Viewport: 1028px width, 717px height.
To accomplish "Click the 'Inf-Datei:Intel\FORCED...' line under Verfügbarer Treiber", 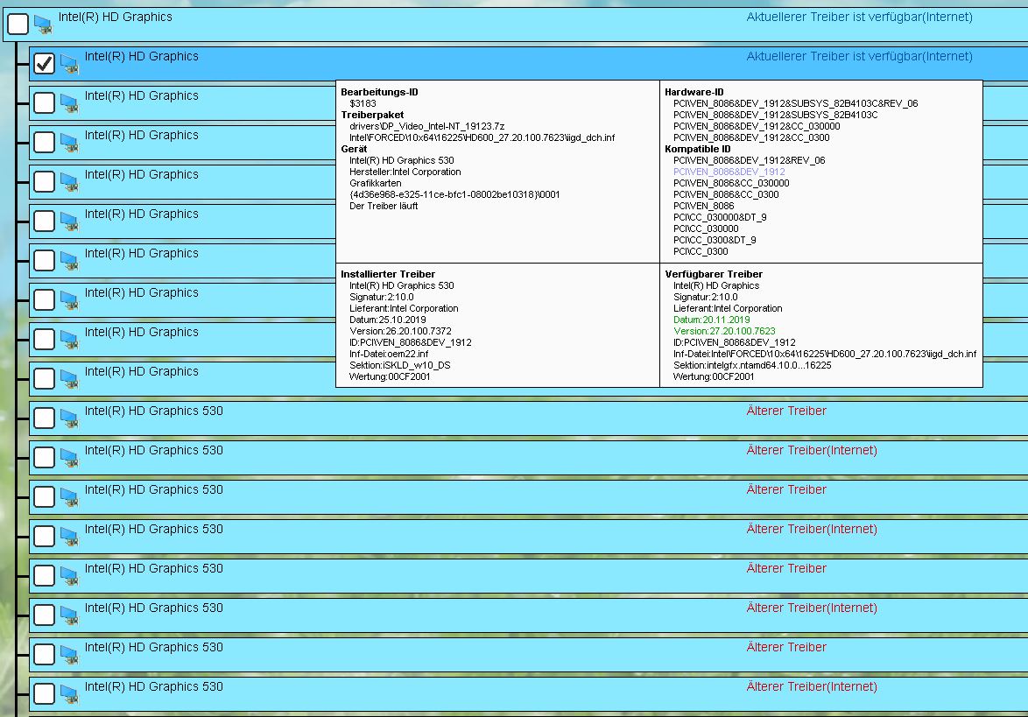I will (825, 354).
